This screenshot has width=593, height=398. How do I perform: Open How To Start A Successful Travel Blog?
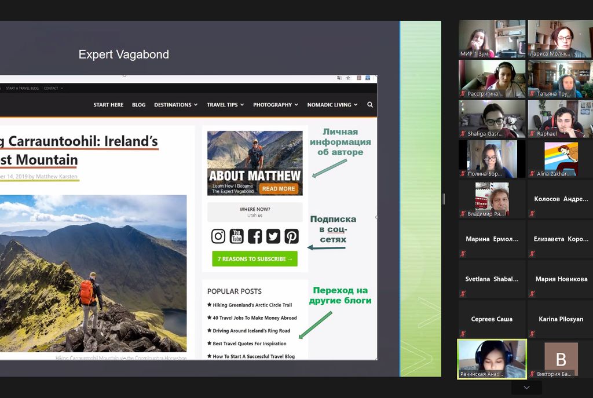point(254,356)
